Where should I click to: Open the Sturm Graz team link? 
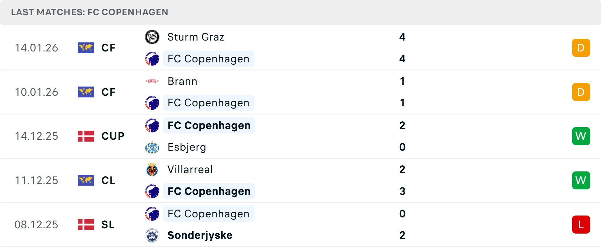click(x=196, y=37)
